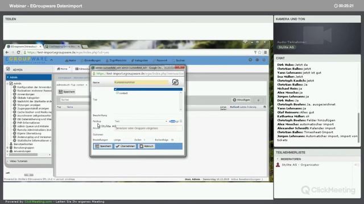This screenshot has height=204, width=364.
Task: Click the Reihenfolge number field
Action: coord(175,140)
